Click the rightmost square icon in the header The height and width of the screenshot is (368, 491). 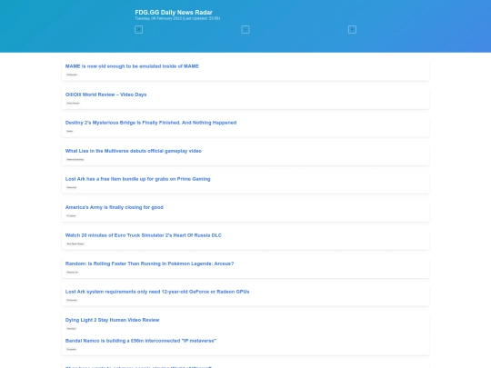(x=352, y=29)
